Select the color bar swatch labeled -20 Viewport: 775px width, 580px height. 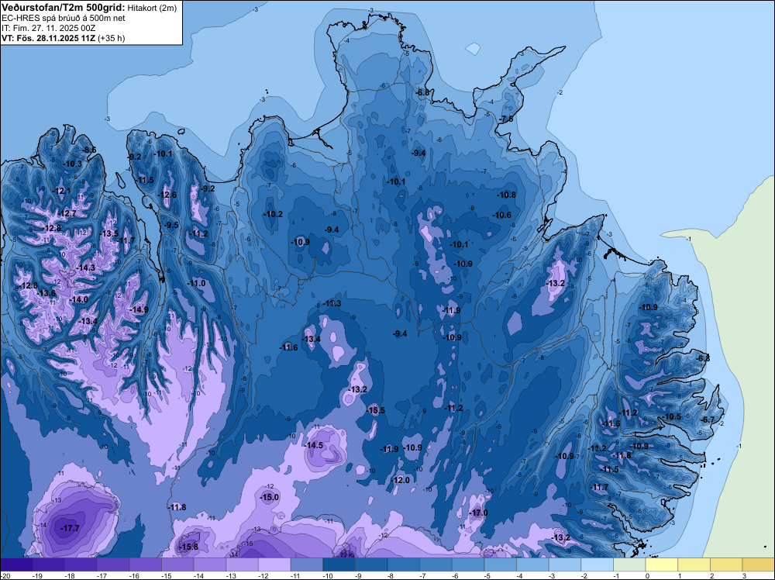coord(16,564)
